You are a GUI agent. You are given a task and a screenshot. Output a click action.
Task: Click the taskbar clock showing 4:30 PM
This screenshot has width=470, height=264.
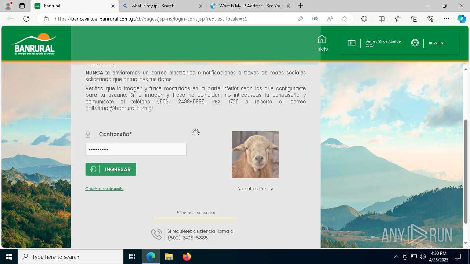pyautogui.click(x=439, y=257)
